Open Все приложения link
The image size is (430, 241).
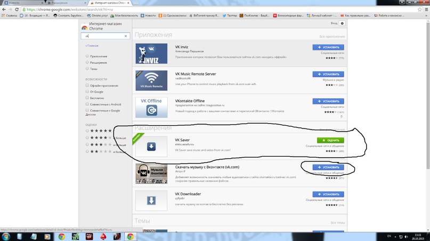pyautogui.click(x=332, y=37)
